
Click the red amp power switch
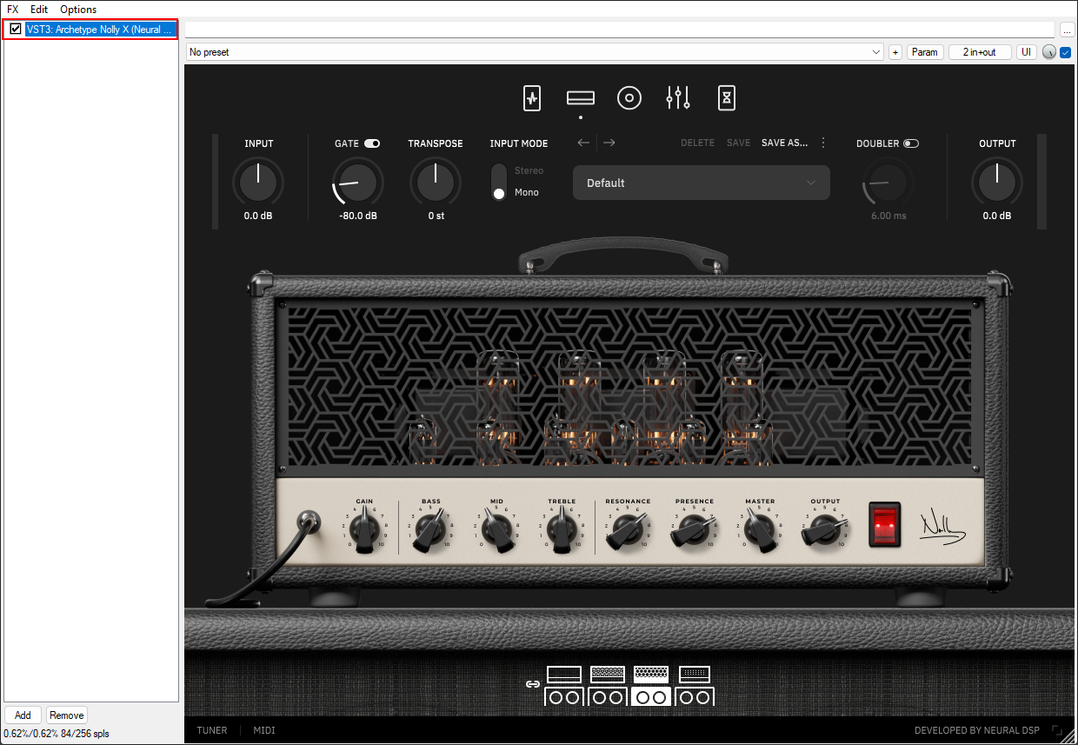pyautogui.click(x=886, y=524)
